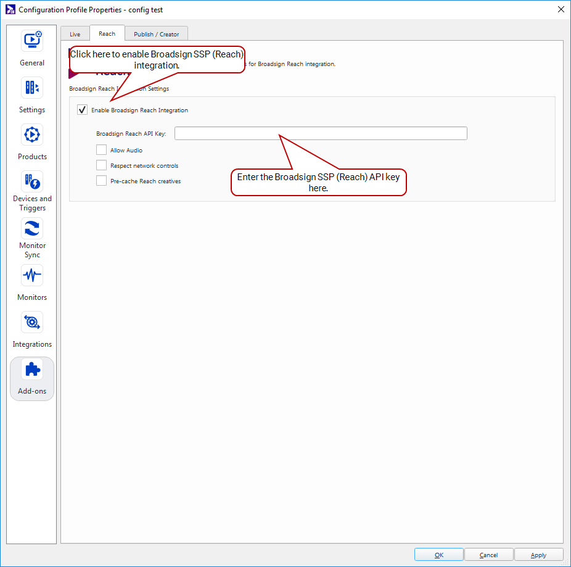This screenshot has height=567, width=571.
Task: Open the Integrations section icon
Action: pos(32,322)
